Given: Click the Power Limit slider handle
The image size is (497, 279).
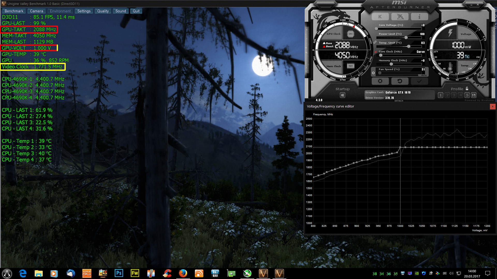Looking at the screenshot, I should [406, 38].
